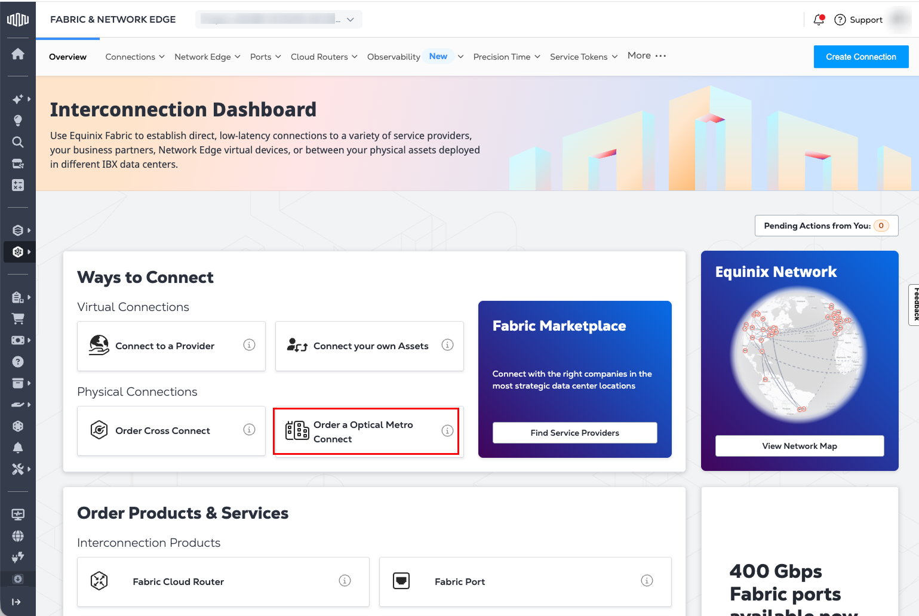Select the Connect to a Provider card
This screenshot has height=616, width=919.
[171, 346]
